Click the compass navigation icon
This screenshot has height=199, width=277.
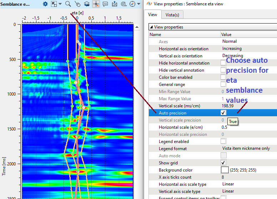(133, 4)
